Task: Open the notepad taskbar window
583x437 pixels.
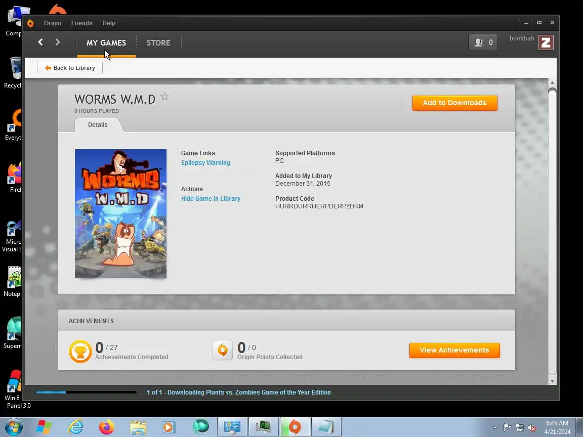Action: coord(326,427)
